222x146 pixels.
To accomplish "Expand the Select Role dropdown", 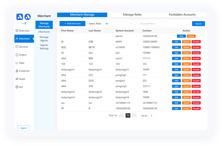I will (119, 24).
